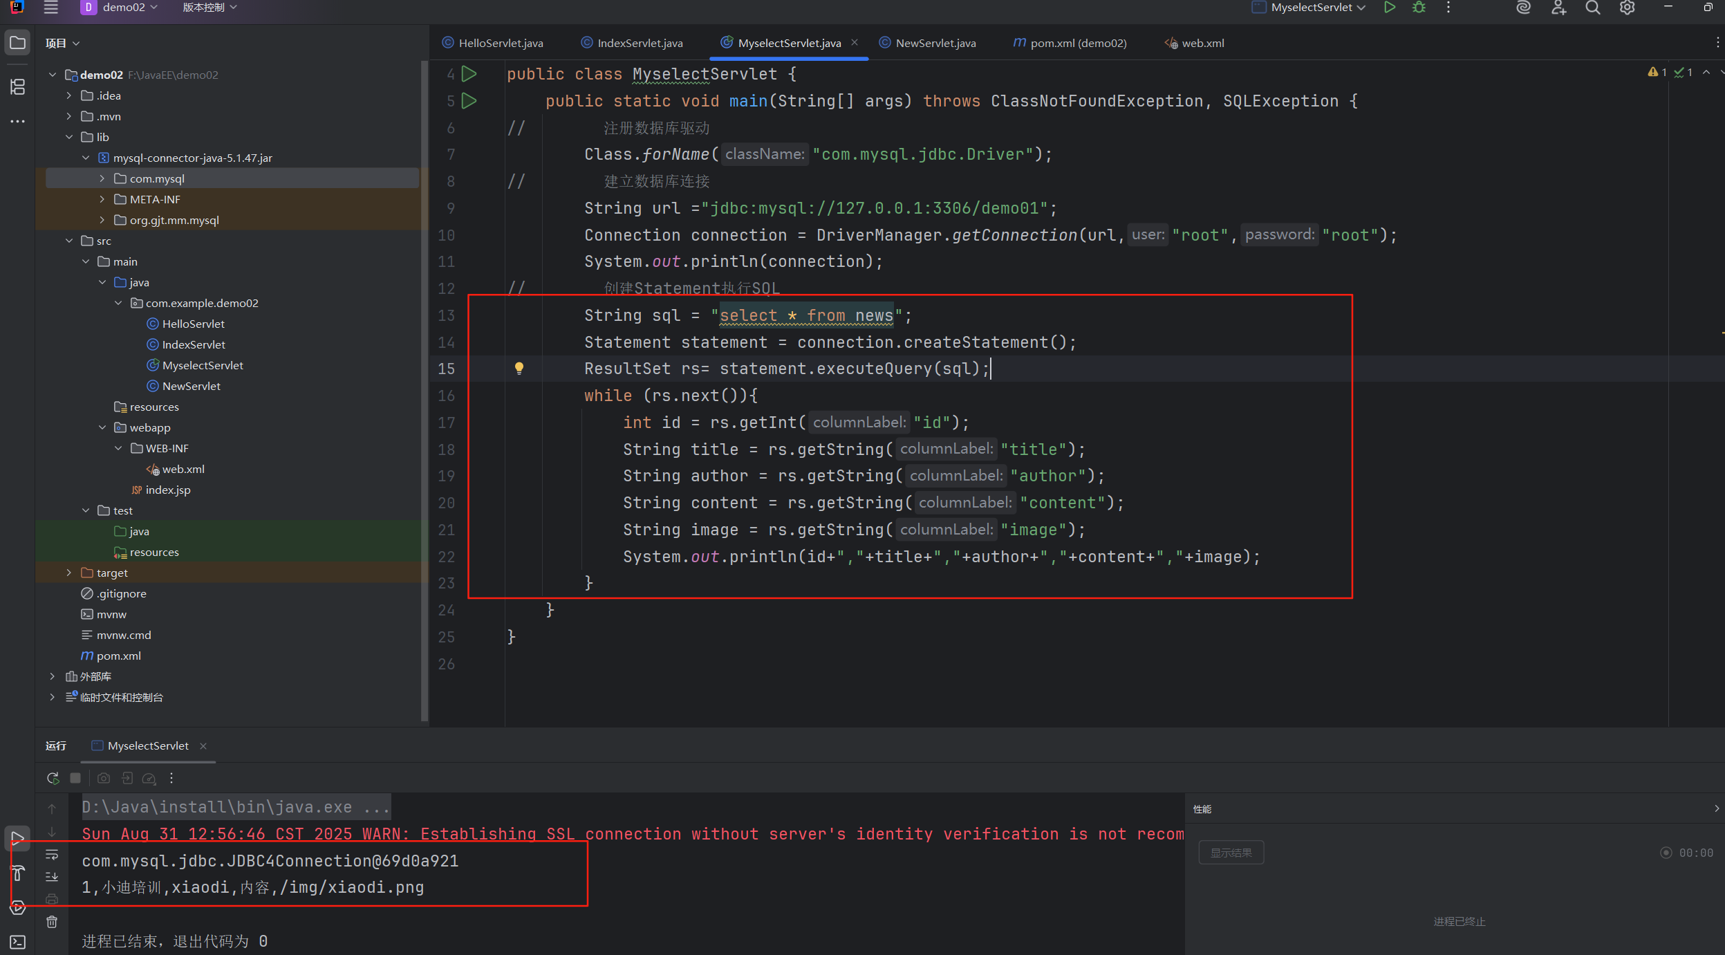Click the Rerun icon in run panel
Viewport: 1725px width, 955px height.
[53, 778]
